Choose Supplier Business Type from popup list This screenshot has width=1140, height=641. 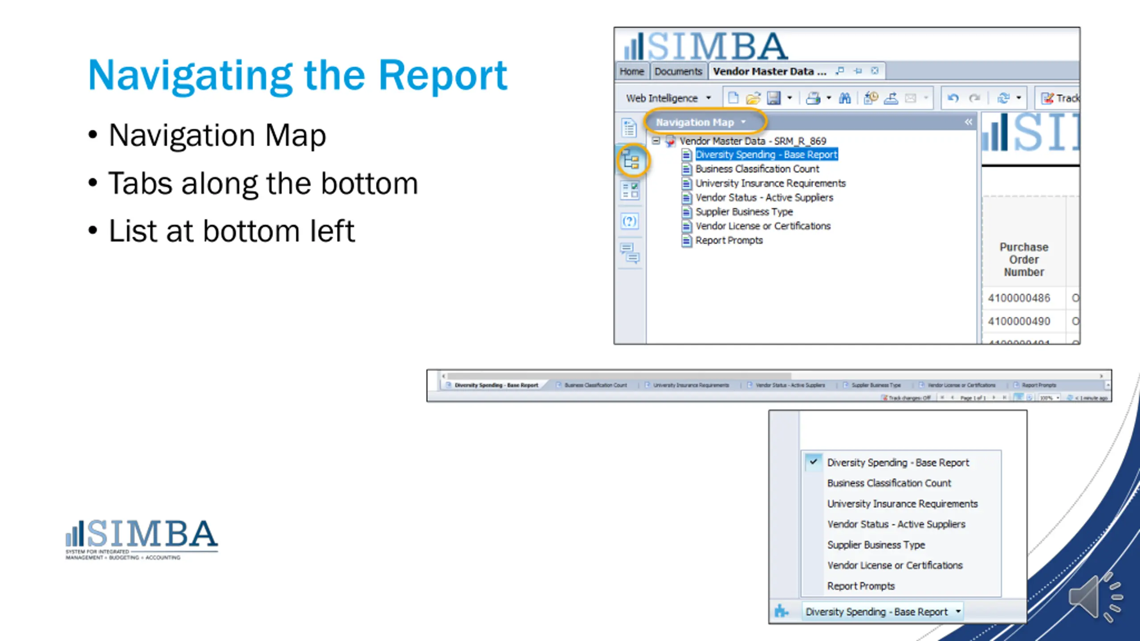click(x=876, y=545)
